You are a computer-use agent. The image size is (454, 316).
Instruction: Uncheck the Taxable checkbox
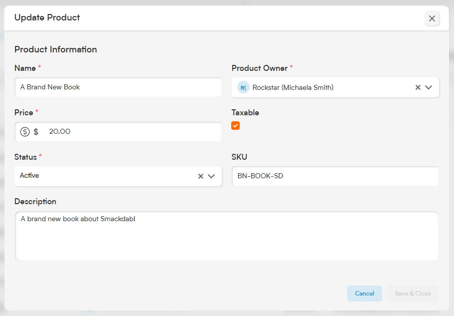(235, 126)
